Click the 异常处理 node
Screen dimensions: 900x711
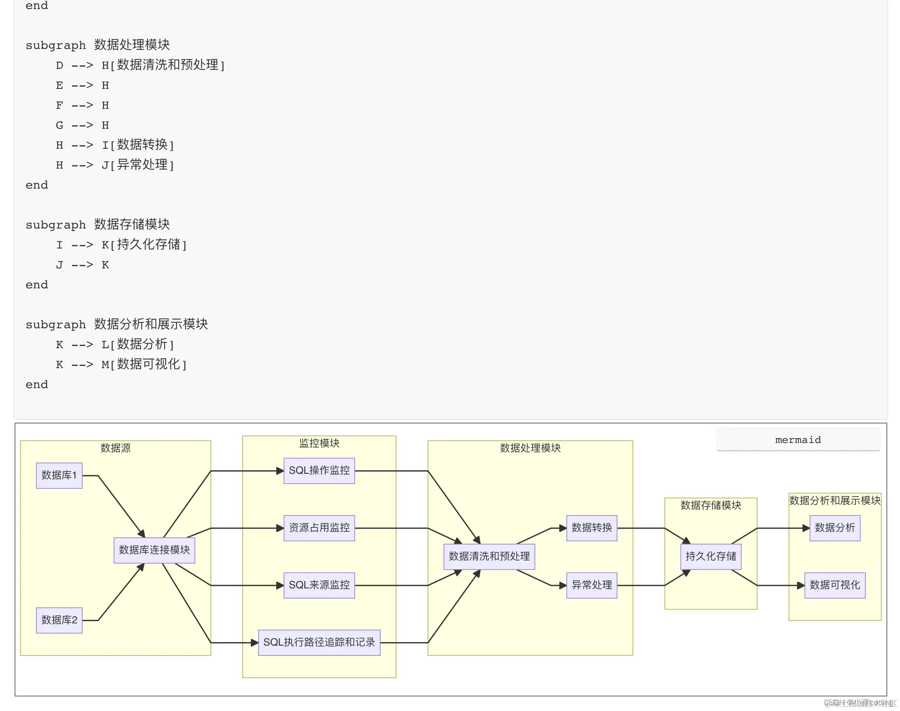point(592,585)
